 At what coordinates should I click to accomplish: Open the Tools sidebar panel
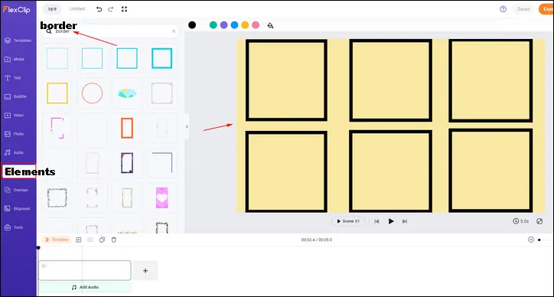(x=14, y=227)
